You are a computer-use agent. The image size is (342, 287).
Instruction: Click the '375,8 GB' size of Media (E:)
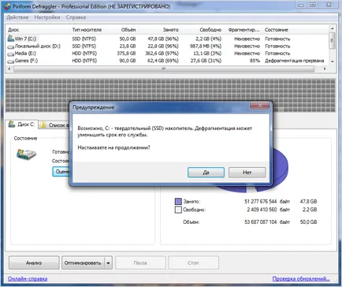click(x=127, y=54)
